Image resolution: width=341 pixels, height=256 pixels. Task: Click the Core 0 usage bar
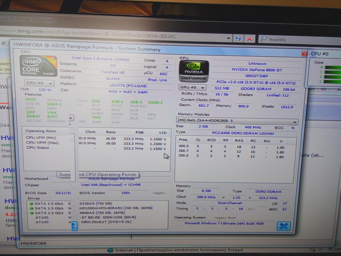pyautogui.click(x=333, y=67)
